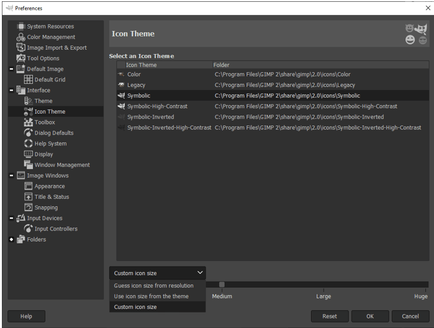Open the Help System page
Screen dimensions: 434x328
tap(51, 143)
